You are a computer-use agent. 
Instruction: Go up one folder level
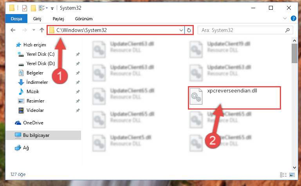pyautogui.click(x=41, y=30)
